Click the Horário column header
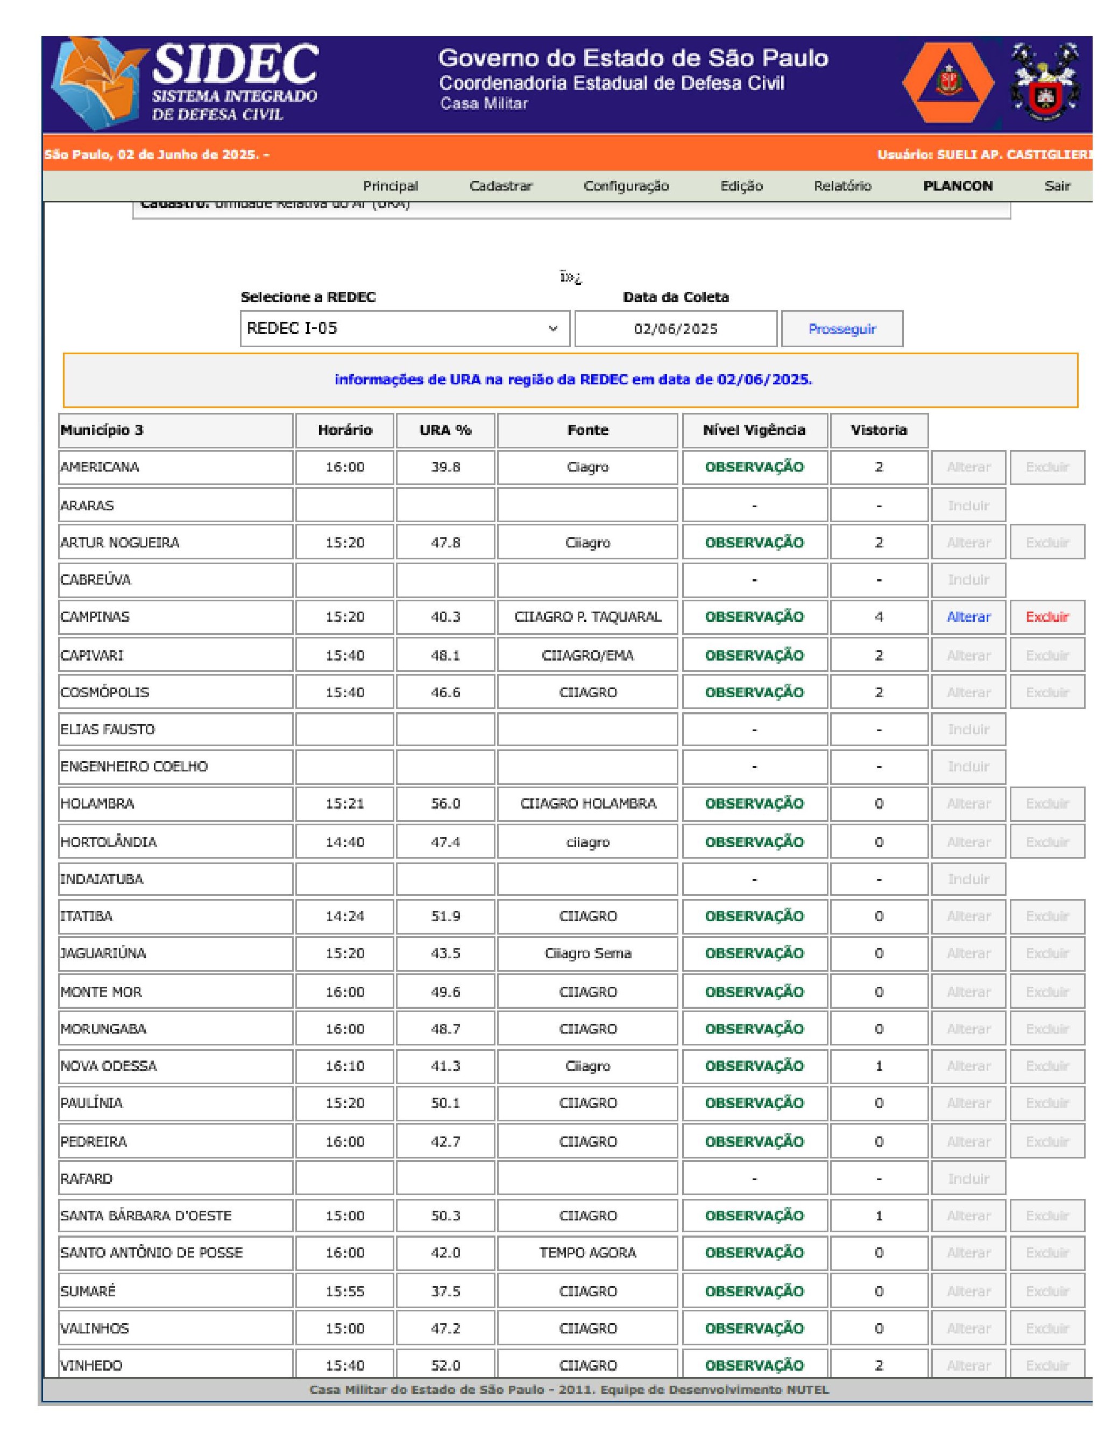This screenshot has height=1432, width=1112. click(x=345, y=431)
